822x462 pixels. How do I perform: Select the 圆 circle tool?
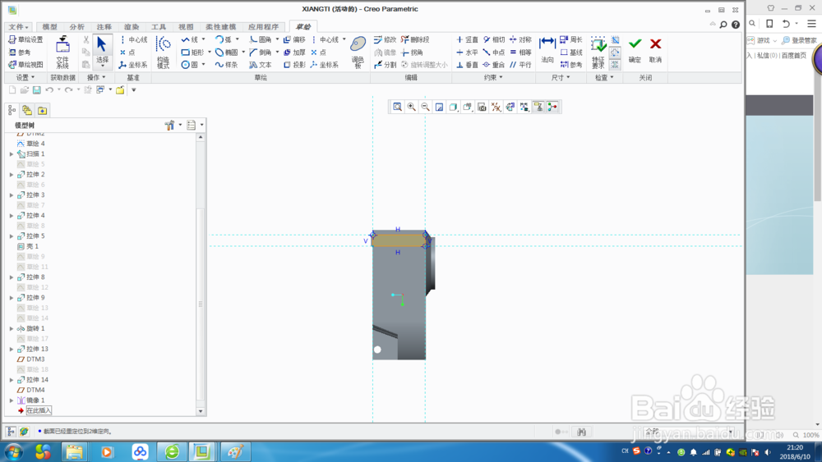pos(190,65)
